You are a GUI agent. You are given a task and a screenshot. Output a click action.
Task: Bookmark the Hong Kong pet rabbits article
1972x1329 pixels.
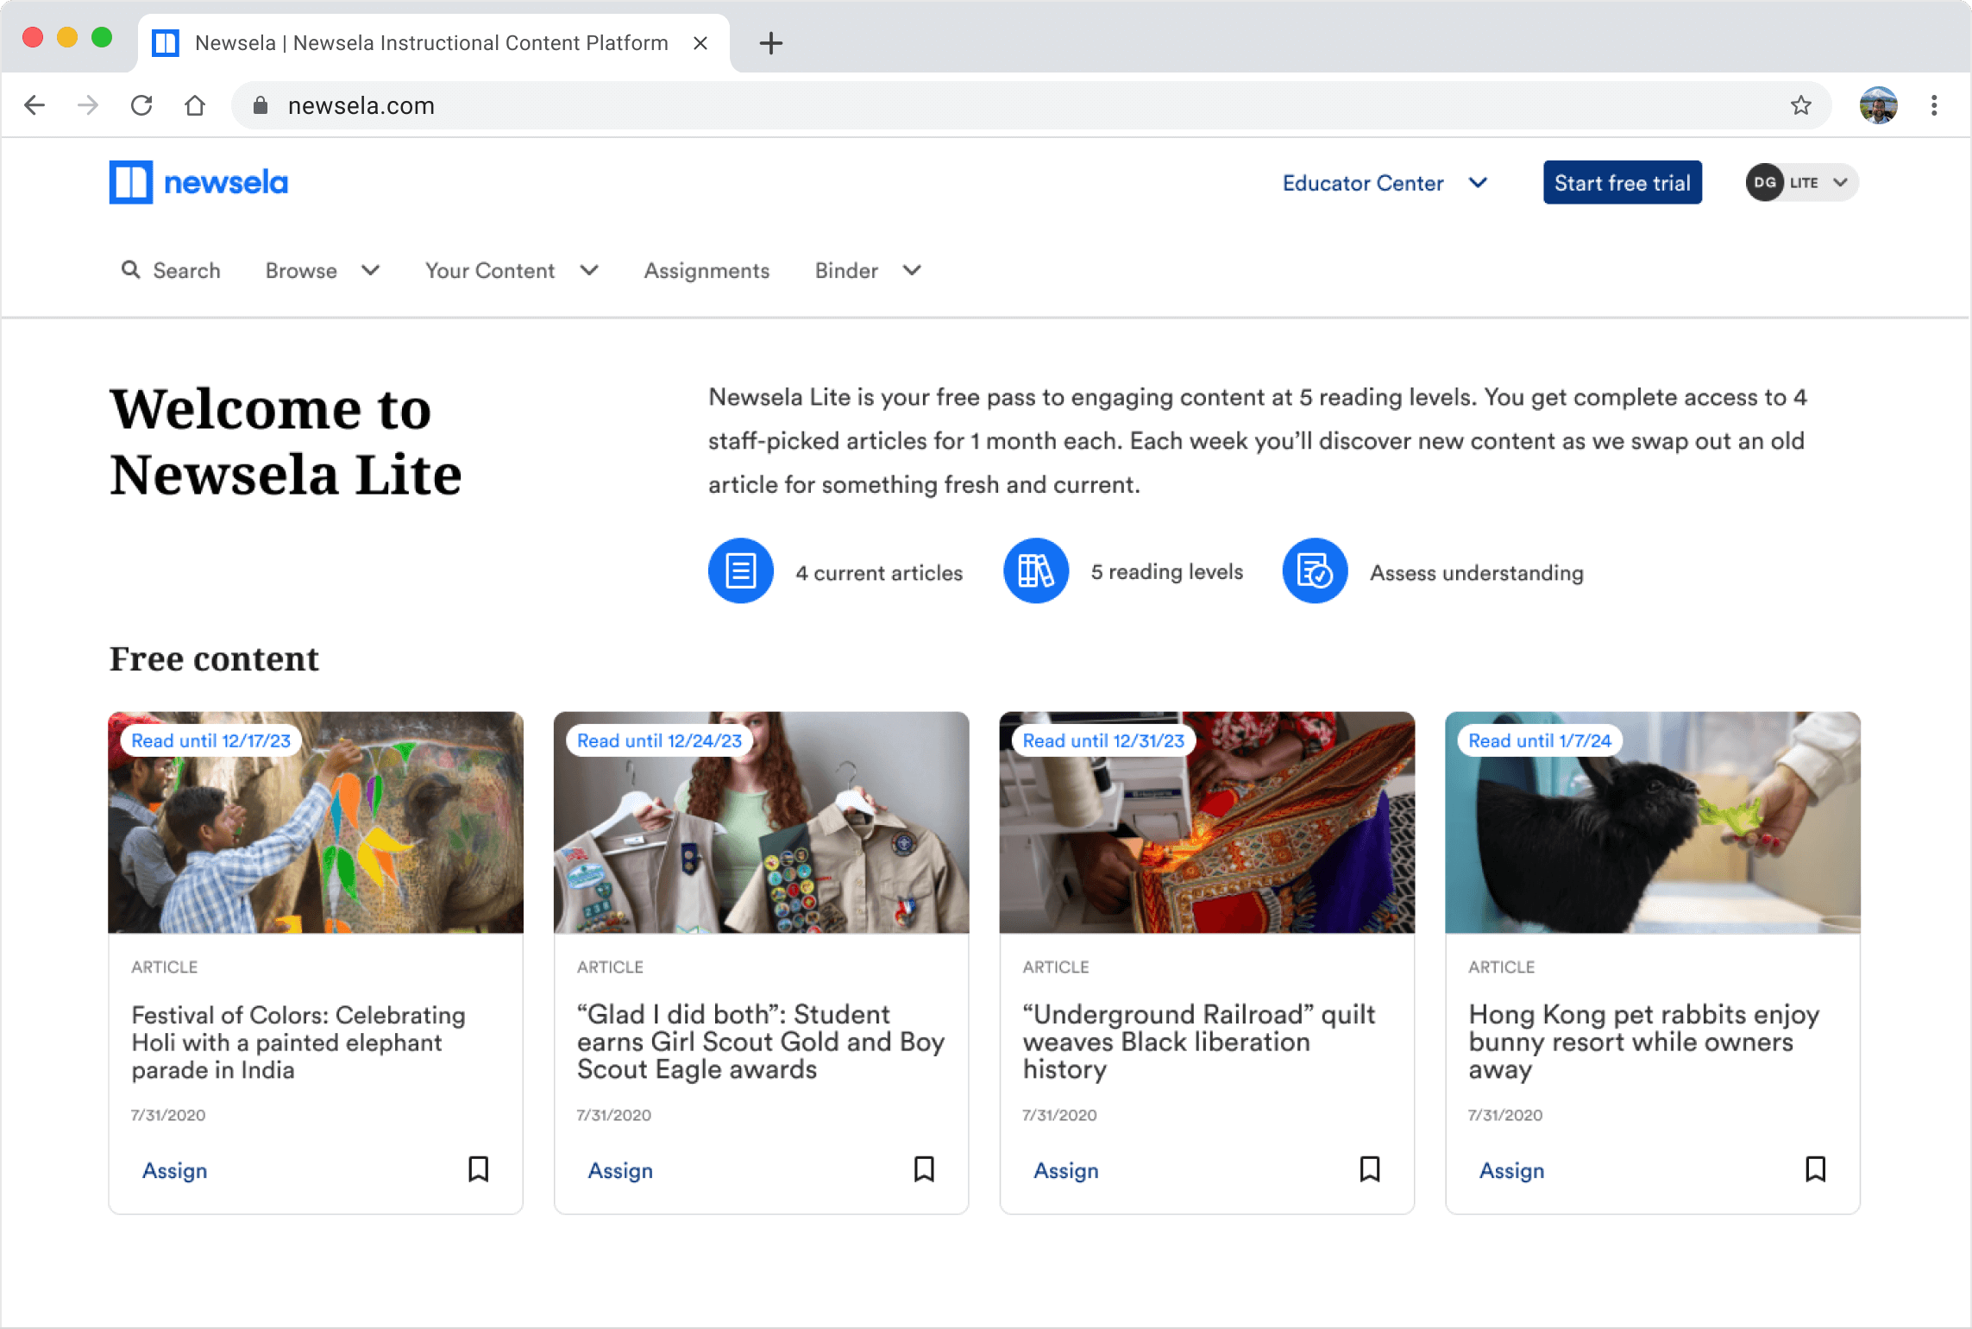tap(1816, 1169)
